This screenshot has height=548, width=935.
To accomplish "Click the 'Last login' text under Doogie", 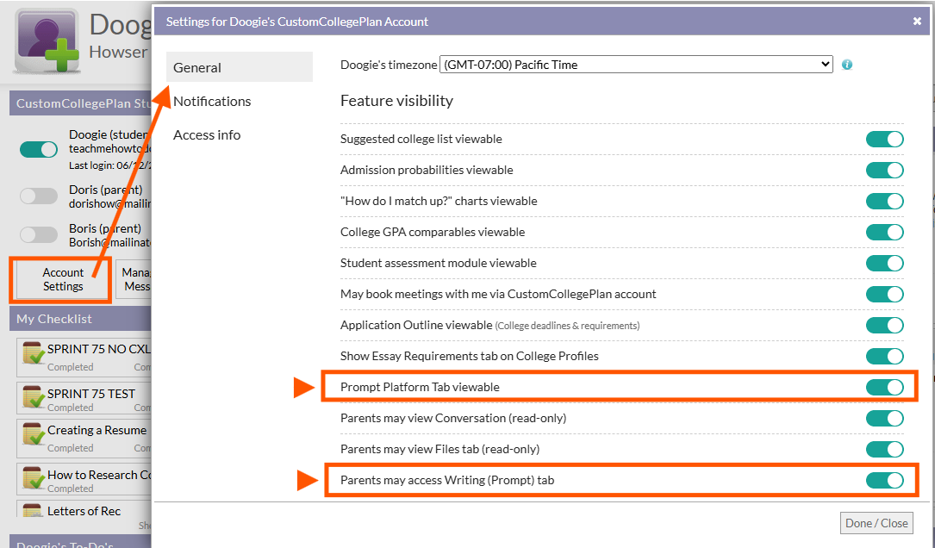I will tap(109, 165).
